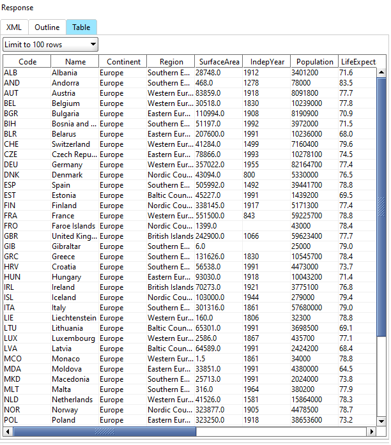The image size is (391, 445).
Task: Click Monaco's surface area 1.5 cell
Action: pos(218,359)
